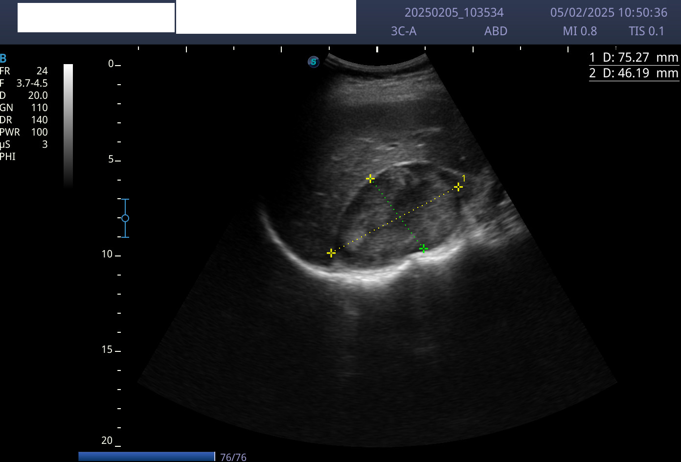Open the ABD exam preset label

(496, 31)
